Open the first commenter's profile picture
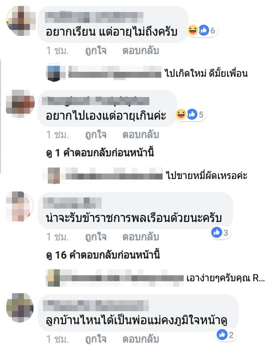This screenshot has height=346, width=278. (21, 20)
